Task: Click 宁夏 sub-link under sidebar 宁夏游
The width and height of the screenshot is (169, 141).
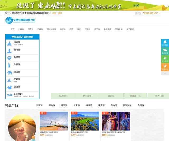Action: (15, 82)
